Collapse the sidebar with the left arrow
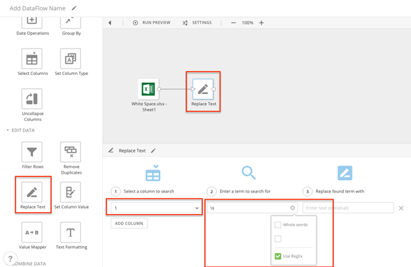 pyautogui.click(x=110, y=23)
